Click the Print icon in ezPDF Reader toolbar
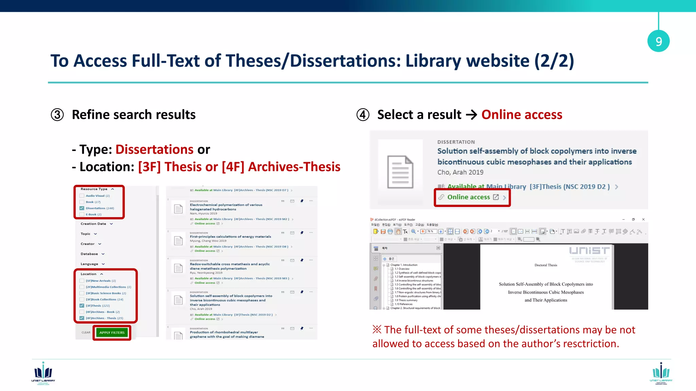Image resolution: width=696 pixels, height=391 pixels. [390, 231]
